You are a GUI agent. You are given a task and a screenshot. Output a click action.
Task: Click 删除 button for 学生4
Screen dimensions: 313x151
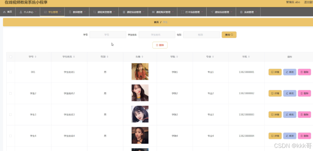[x=304, y=136]
